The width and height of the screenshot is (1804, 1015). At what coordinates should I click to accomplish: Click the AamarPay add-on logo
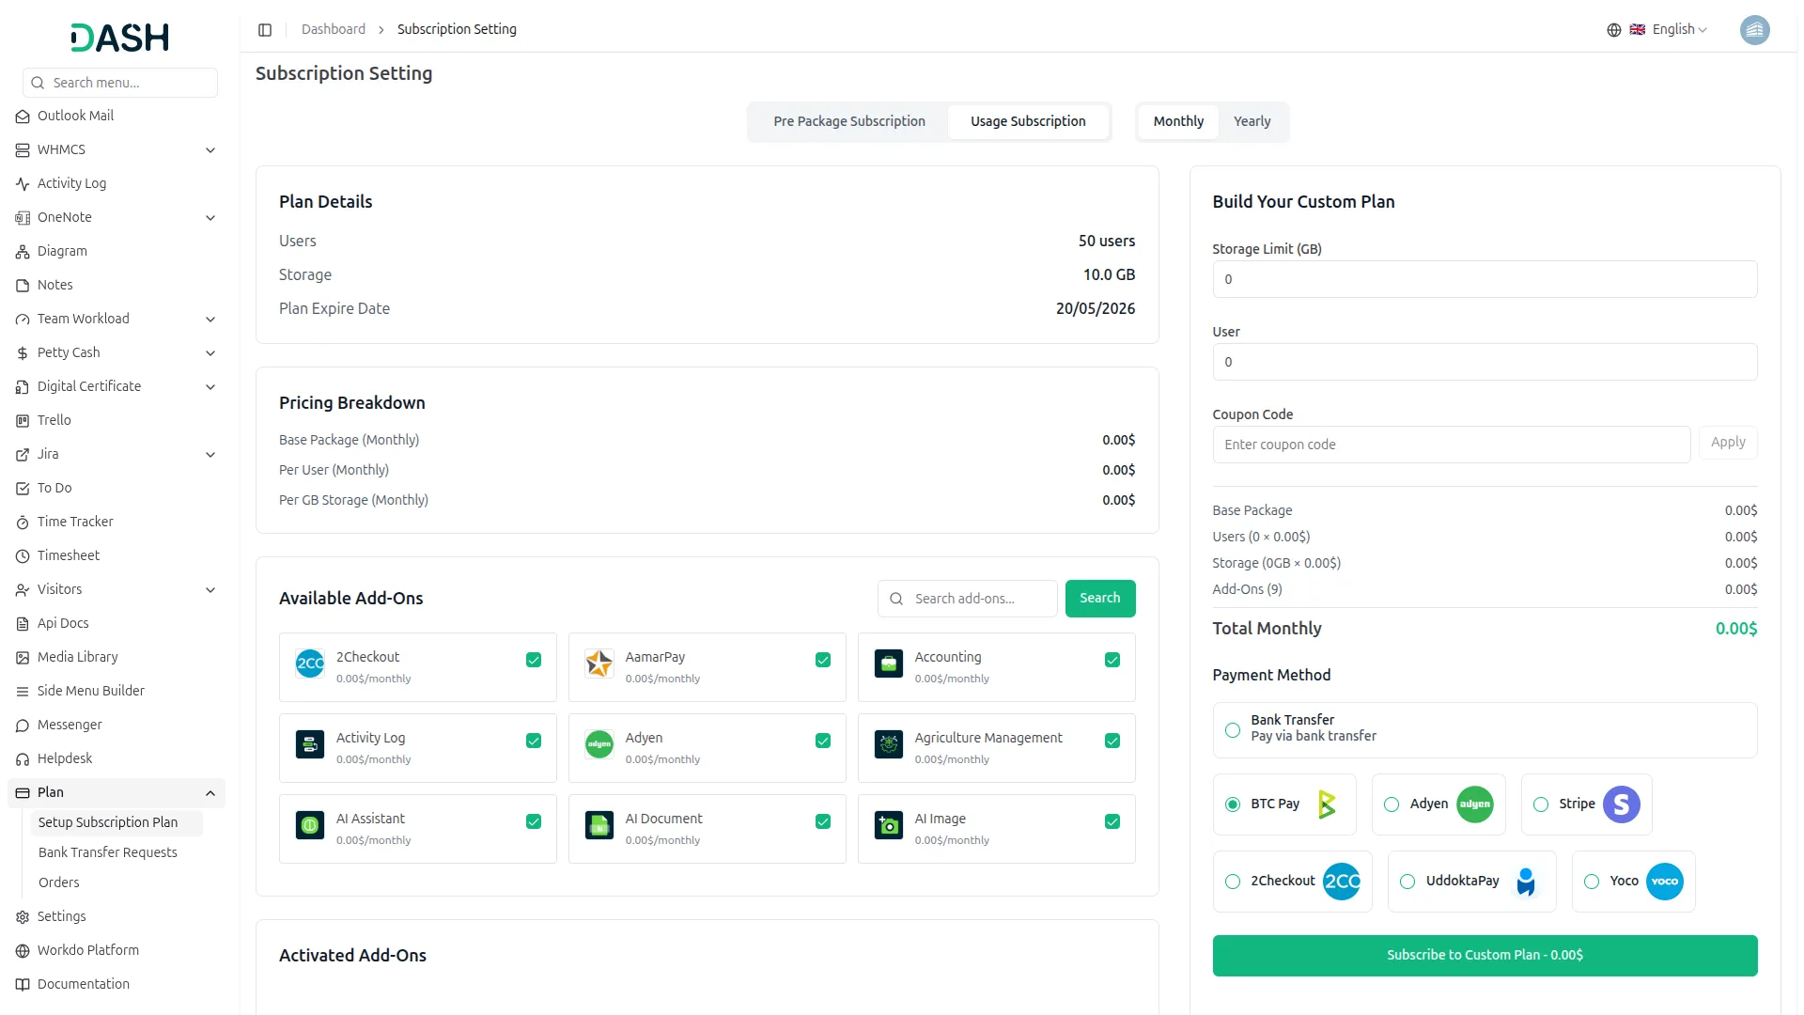pyautogui.click(x=599, y=664)
